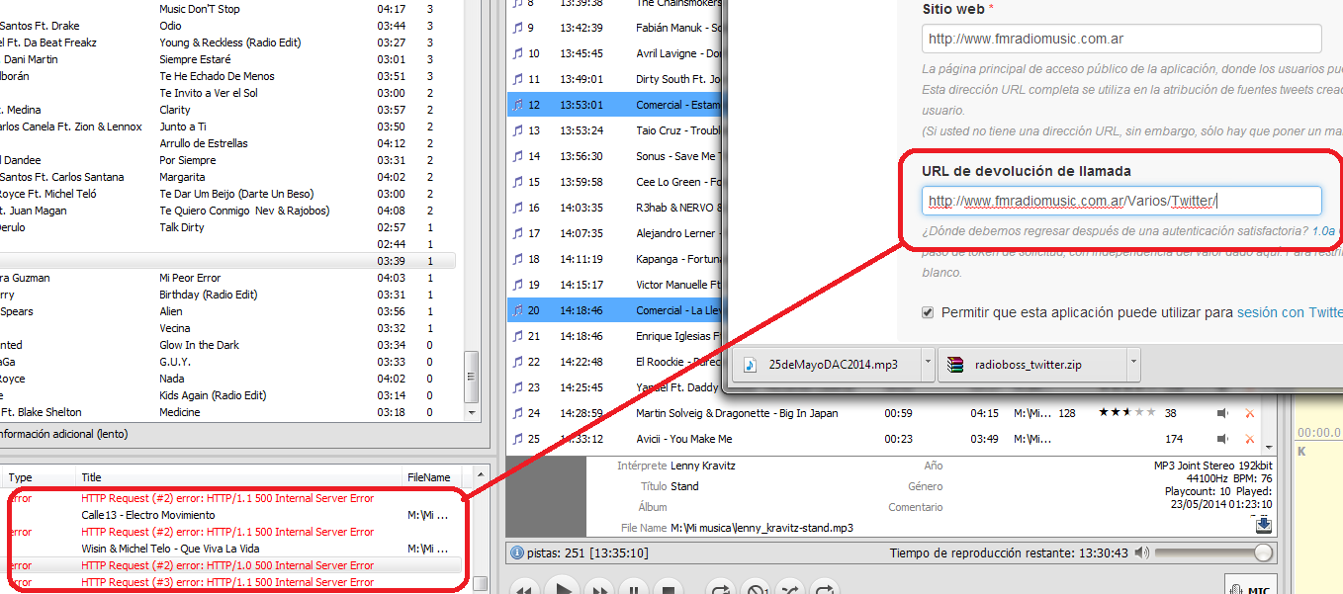Viewport: 1343px width, 594px height.
Task: Click the song list scrollbar down arrow
Action: click(472, 412)
